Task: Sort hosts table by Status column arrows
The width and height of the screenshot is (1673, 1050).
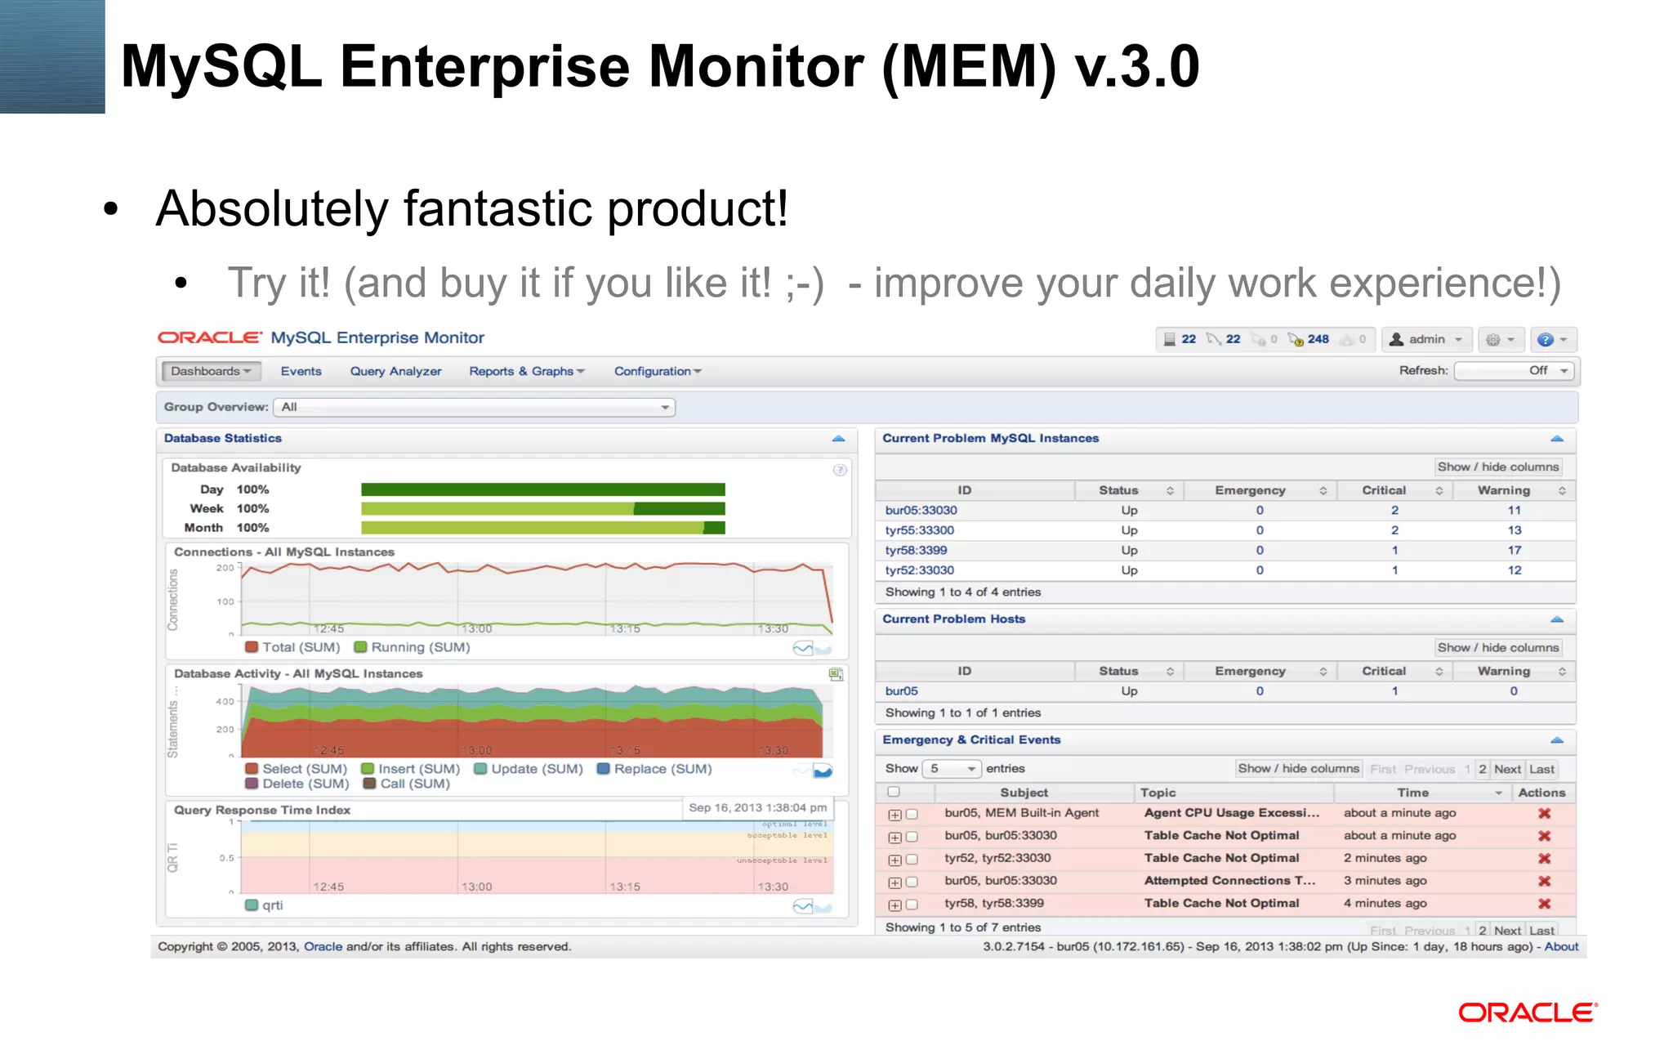Action: tap(1170, 671)
